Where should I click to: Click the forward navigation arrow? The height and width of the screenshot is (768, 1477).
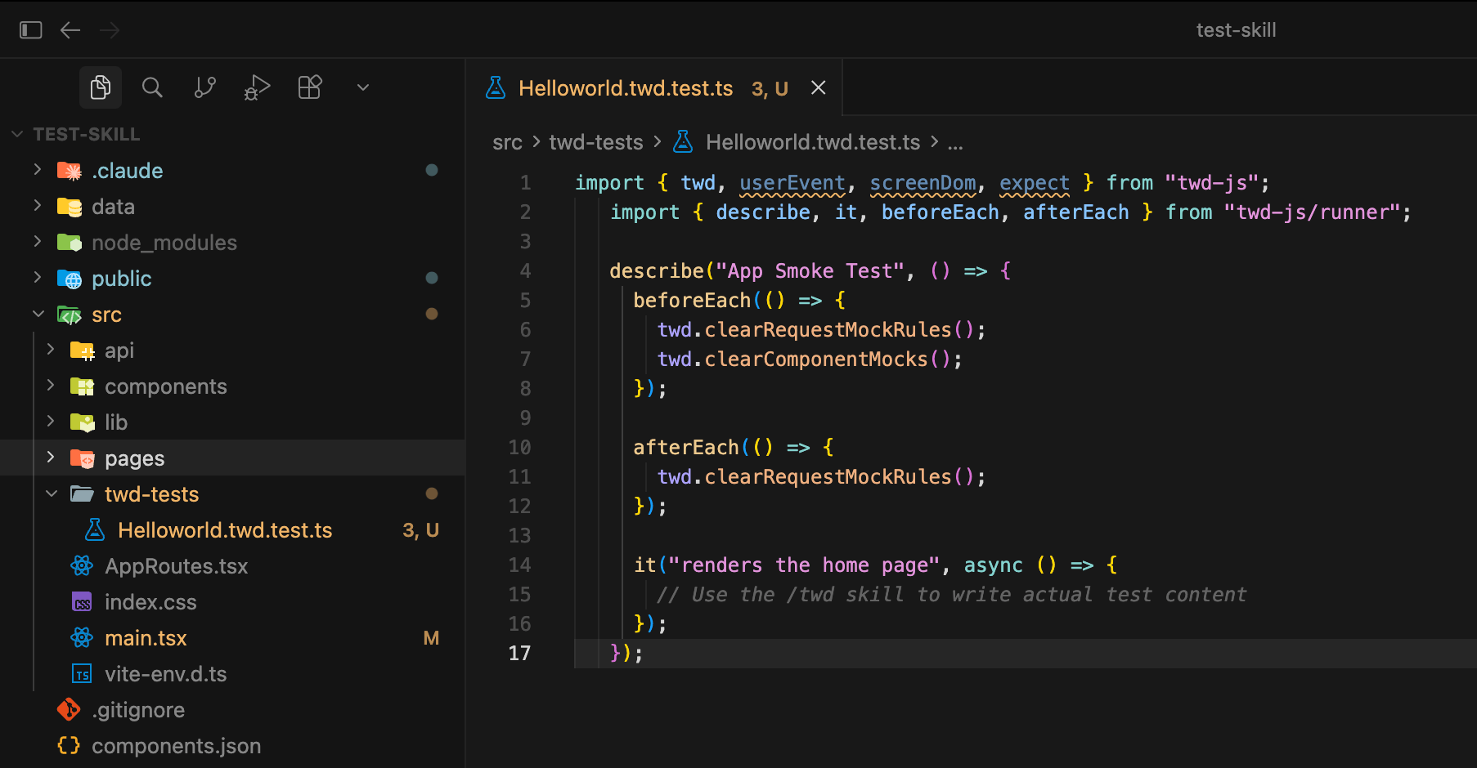click(110, 29)
